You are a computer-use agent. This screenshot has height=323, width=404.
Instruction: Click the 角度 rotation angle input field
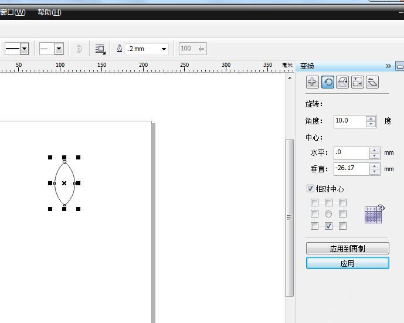tap(349, 121)
